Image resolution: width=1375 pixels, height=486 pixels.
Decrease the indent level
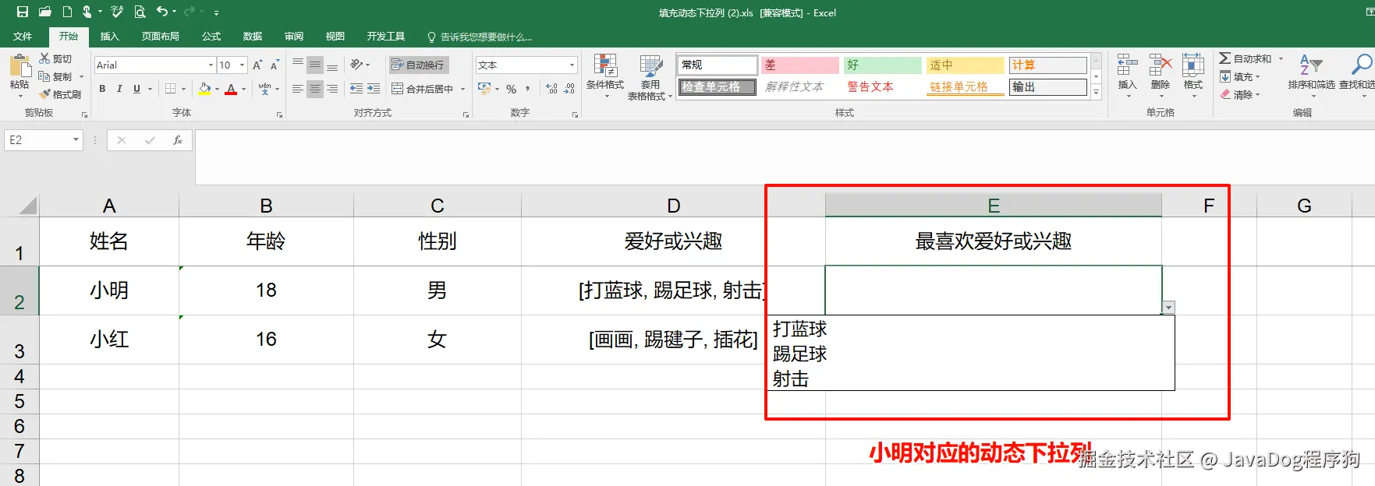tap(356, 90)
